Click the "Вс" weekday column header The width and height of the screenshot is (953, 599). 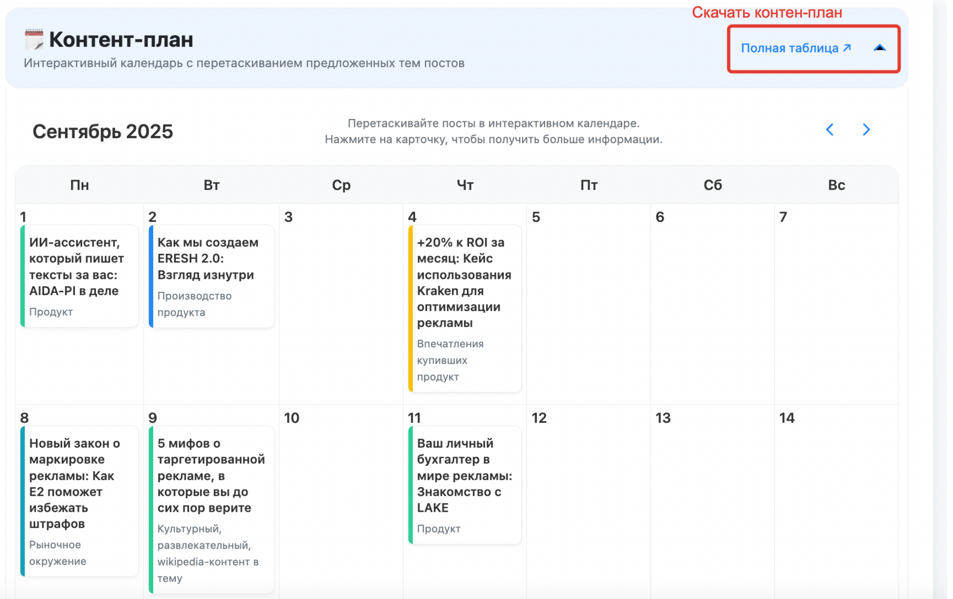pyautogui.click(x=836, y=185)
